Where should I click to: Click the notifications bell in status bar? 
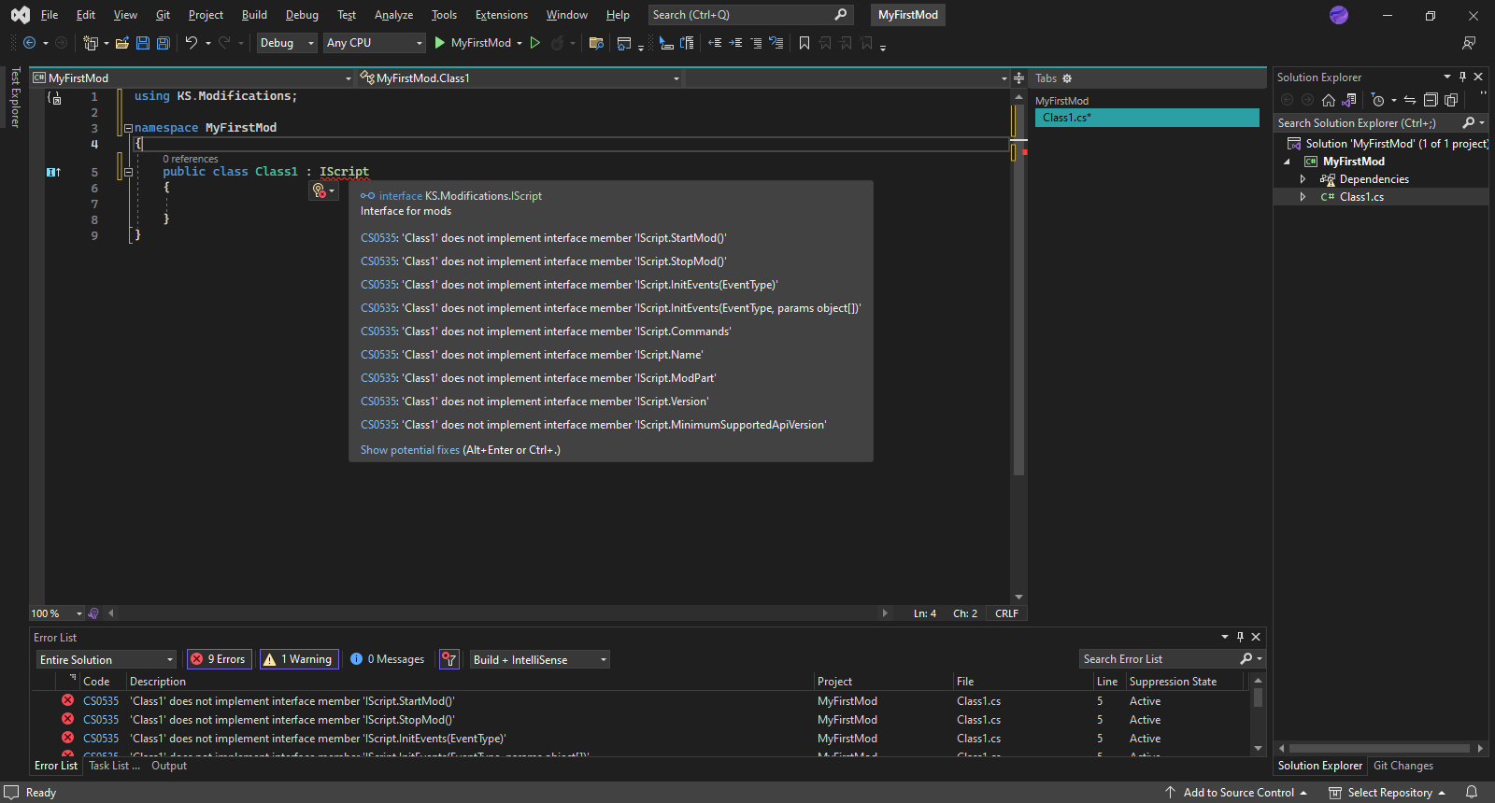(x=1472, y=793)
